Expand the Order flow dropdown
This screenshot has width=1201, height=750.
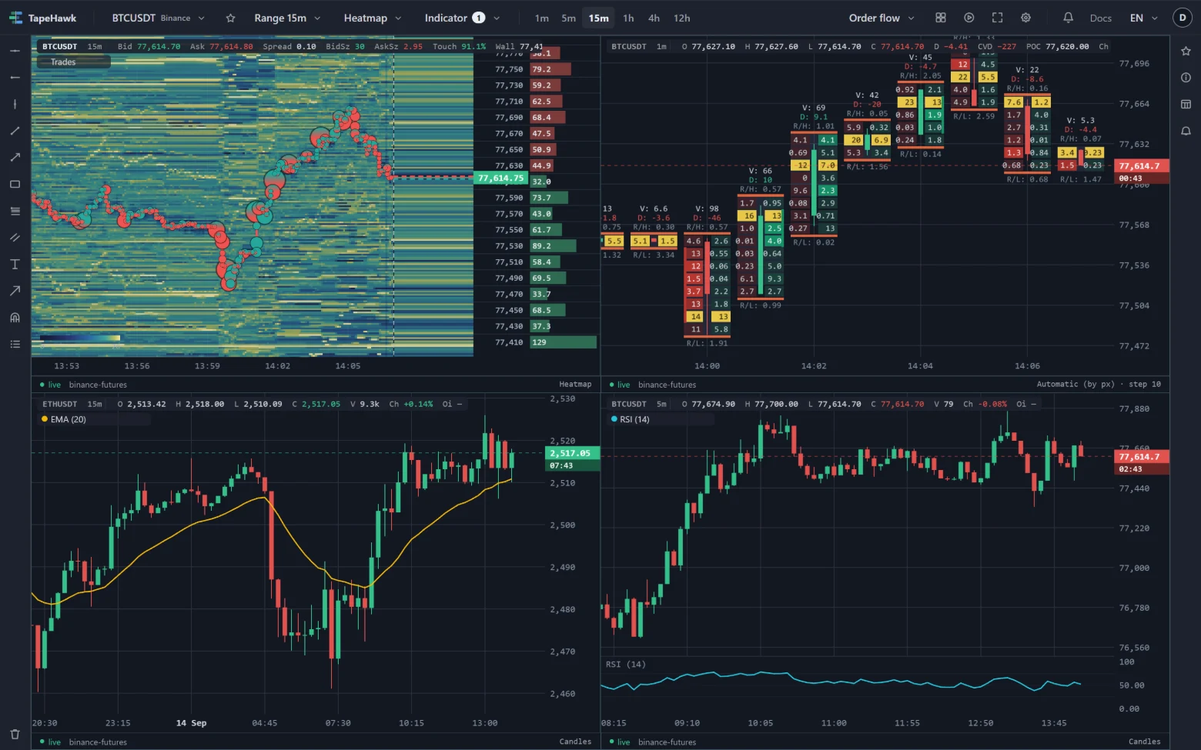coord(882,18)
